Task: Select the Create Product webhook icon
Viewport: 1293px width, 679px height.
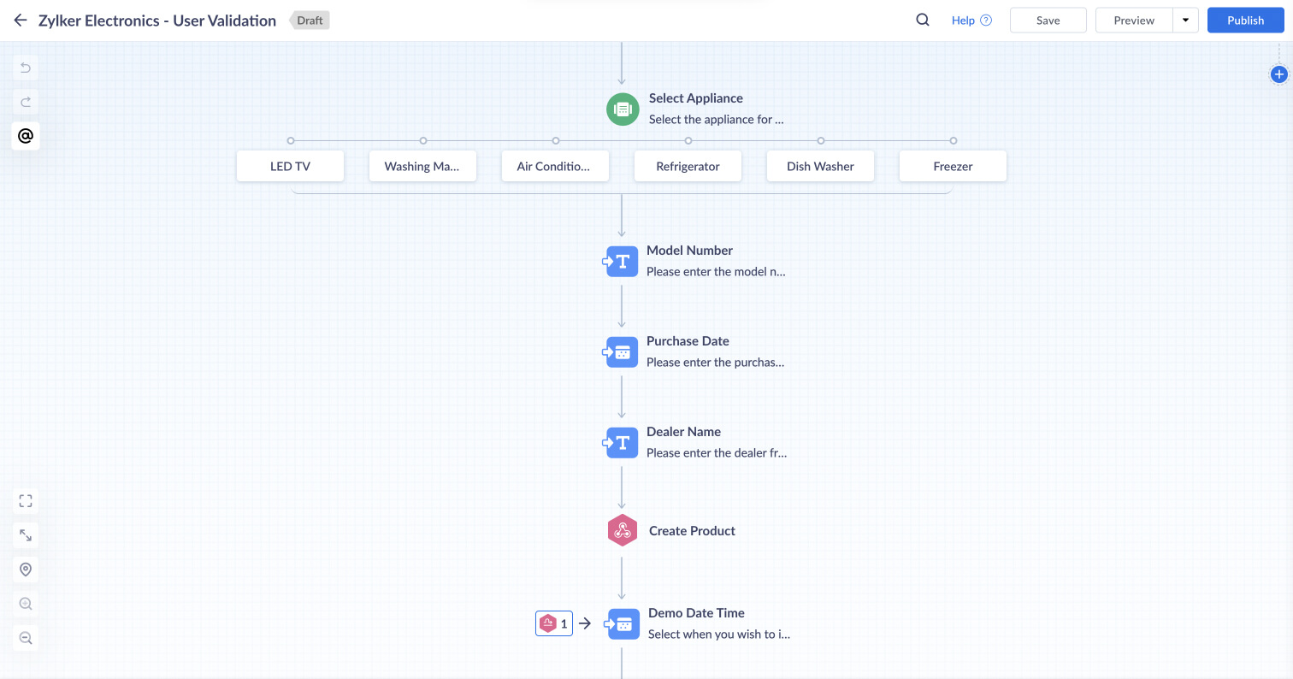Action: [x=623, y=531]
